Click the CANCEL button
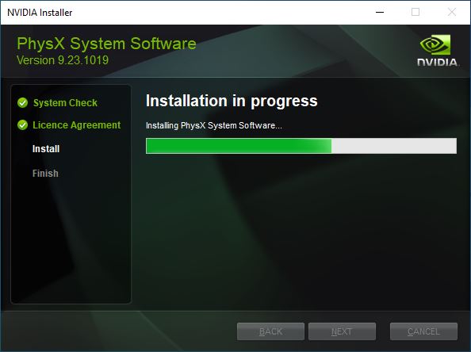 (424, 331)
